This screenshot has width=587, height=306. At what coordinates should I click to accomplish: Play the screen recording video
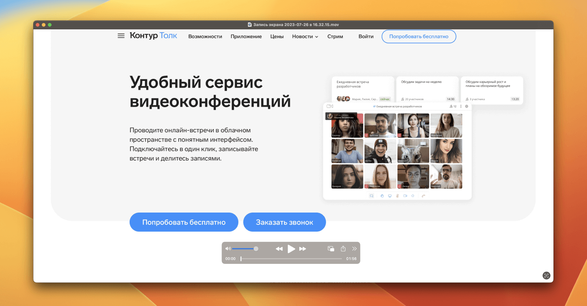tap(291, 249)
